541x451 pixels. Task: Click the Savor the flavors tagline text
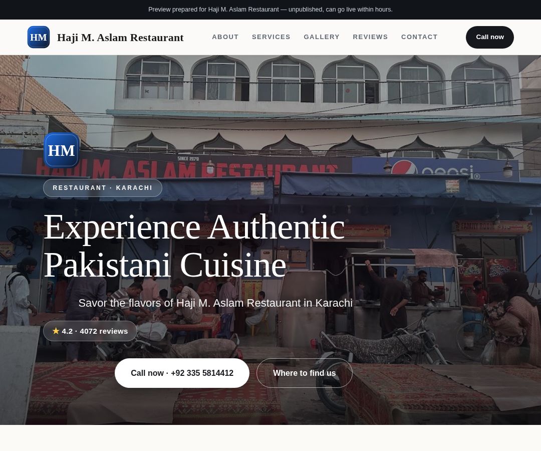point(215,303)
